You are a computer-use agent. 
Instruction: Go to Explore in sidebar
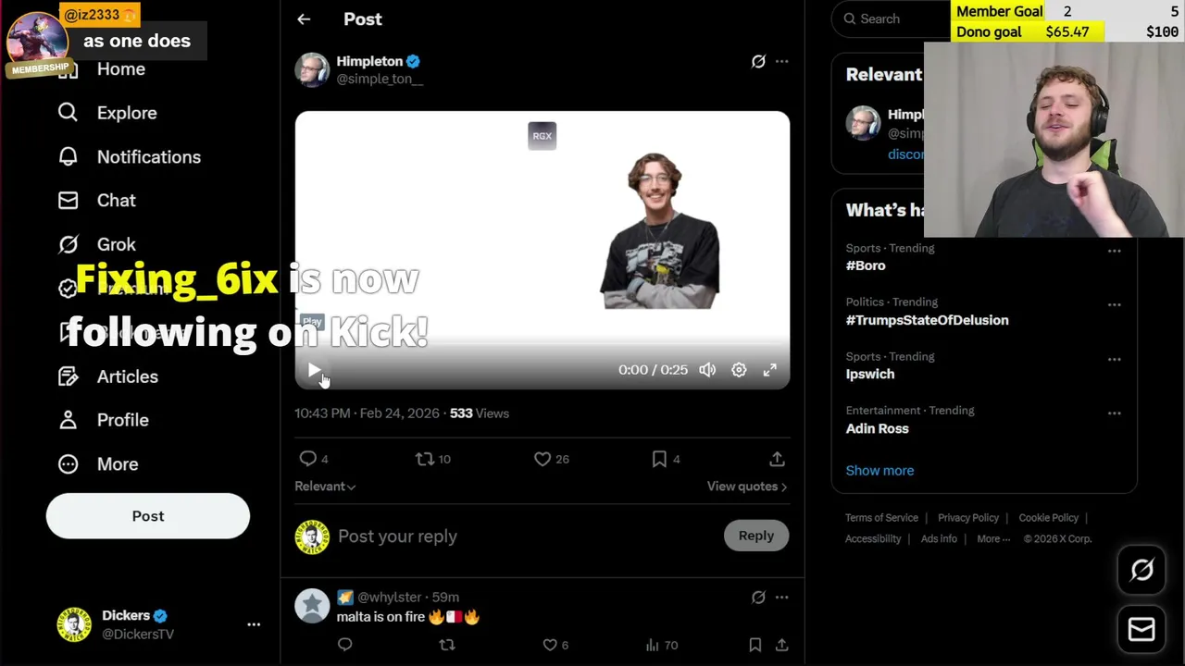tap(127, 113)
